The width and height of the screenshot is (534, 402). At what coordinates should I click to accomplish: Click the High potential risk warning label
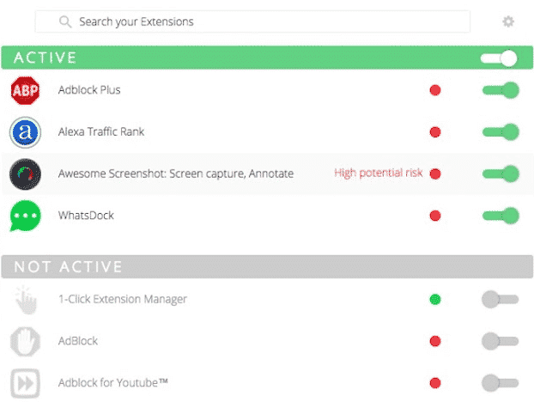coord(378,174)
